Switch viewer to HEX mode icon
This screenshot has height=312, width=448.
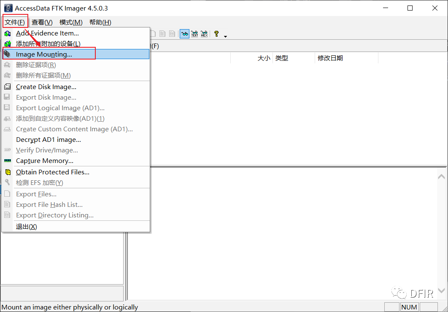[x=204, y=34]
